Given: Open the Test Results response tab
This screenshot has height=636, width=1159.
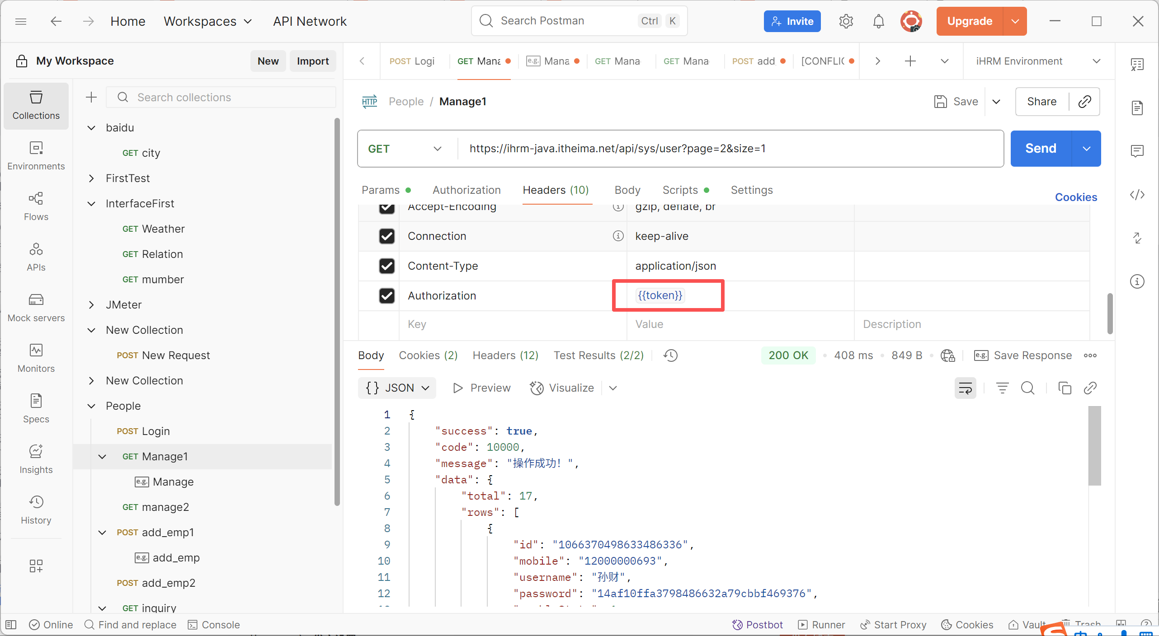Looking at the screenshot, I should point(598,355).
